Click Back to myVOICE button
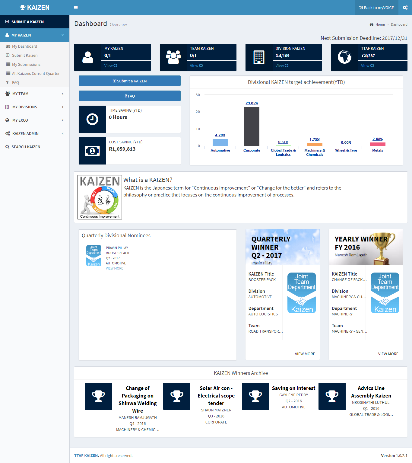 coord(376,8)
